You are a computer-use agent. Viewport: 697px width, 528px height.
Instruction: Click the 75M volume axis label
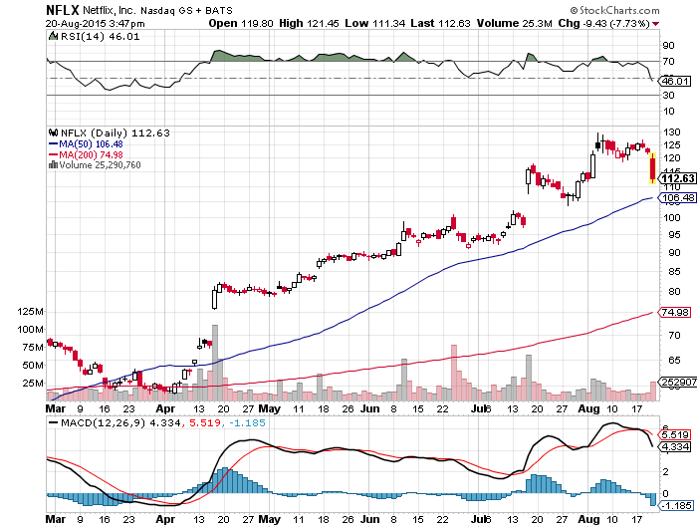point(33,348)
